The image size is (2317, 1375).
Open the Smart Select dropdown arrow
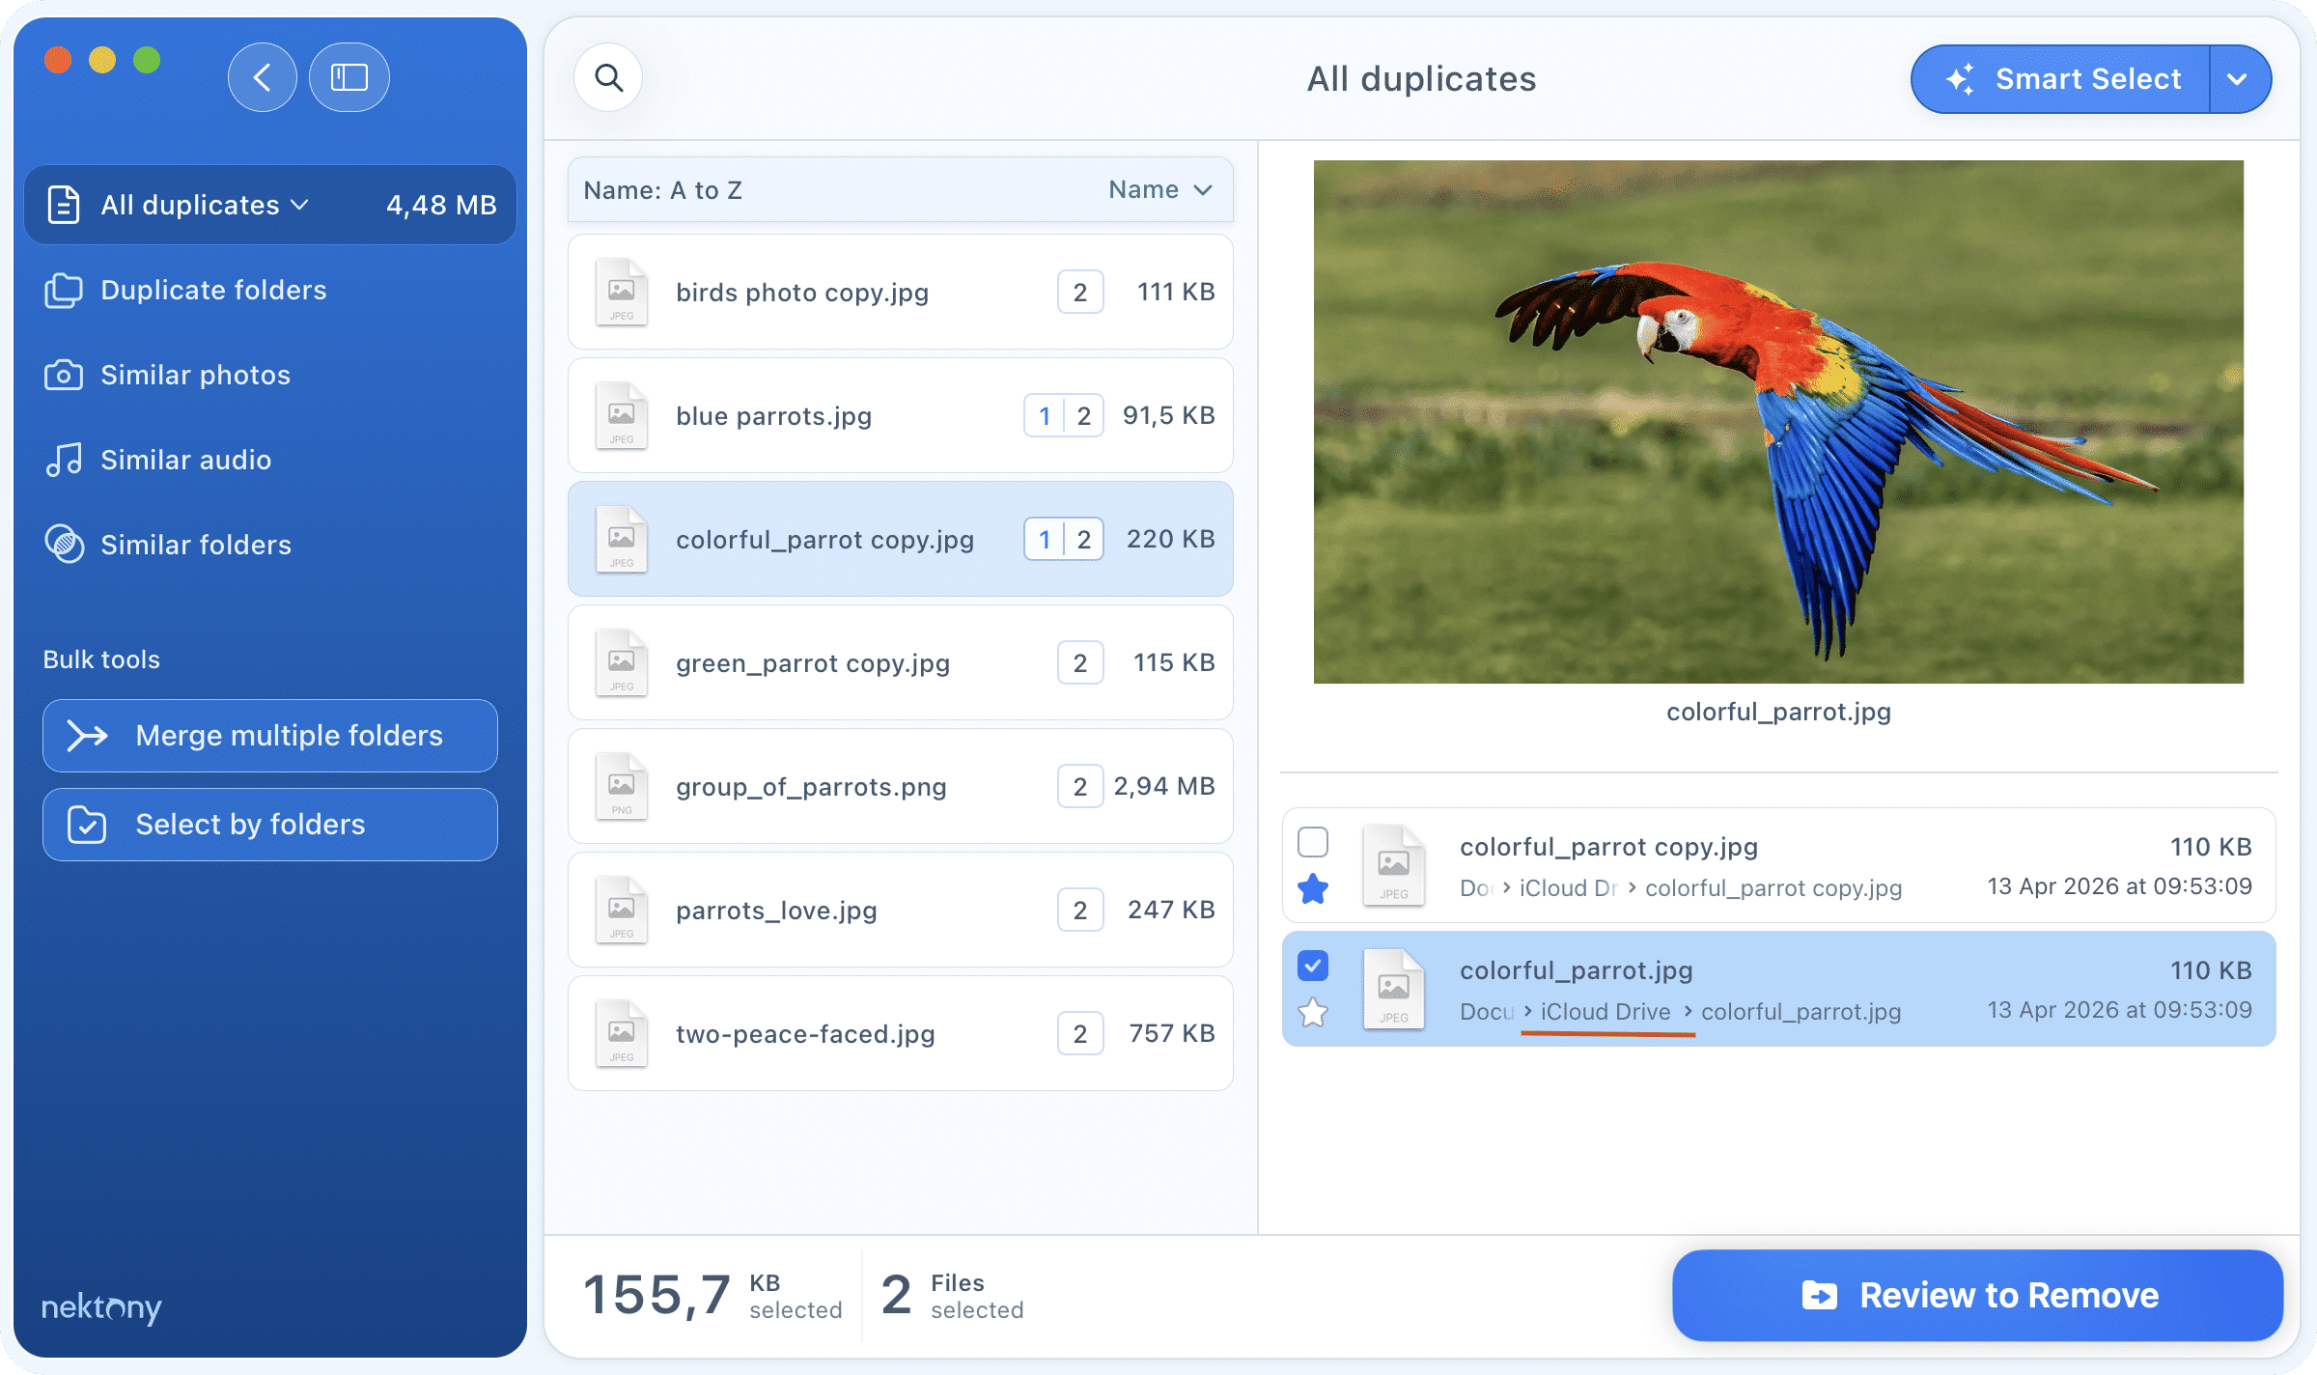2239,79
